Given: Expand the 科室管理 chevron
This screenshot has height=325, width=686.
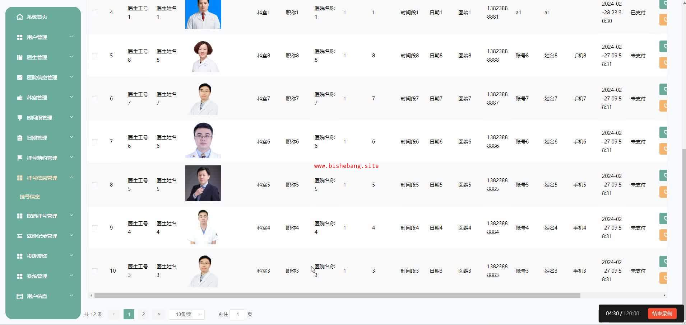Looking at the screenshot, I should (x=71, y=97).
